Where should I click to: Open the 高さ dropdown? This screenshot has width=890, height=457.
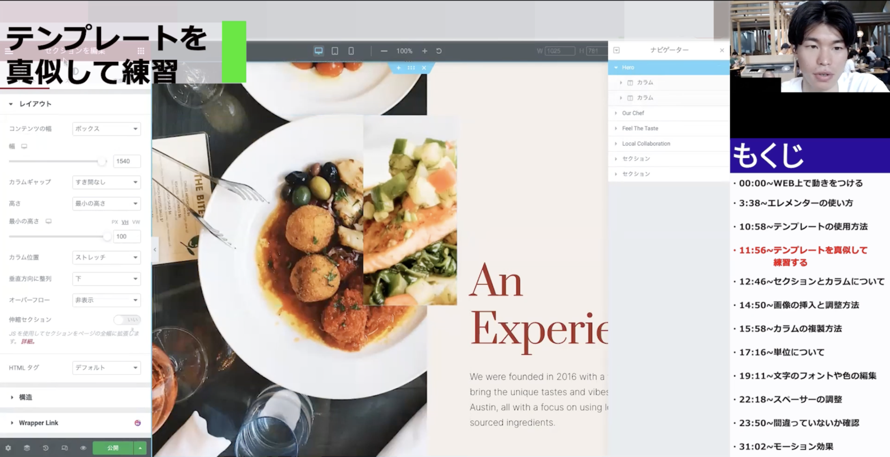coord(106,203)
